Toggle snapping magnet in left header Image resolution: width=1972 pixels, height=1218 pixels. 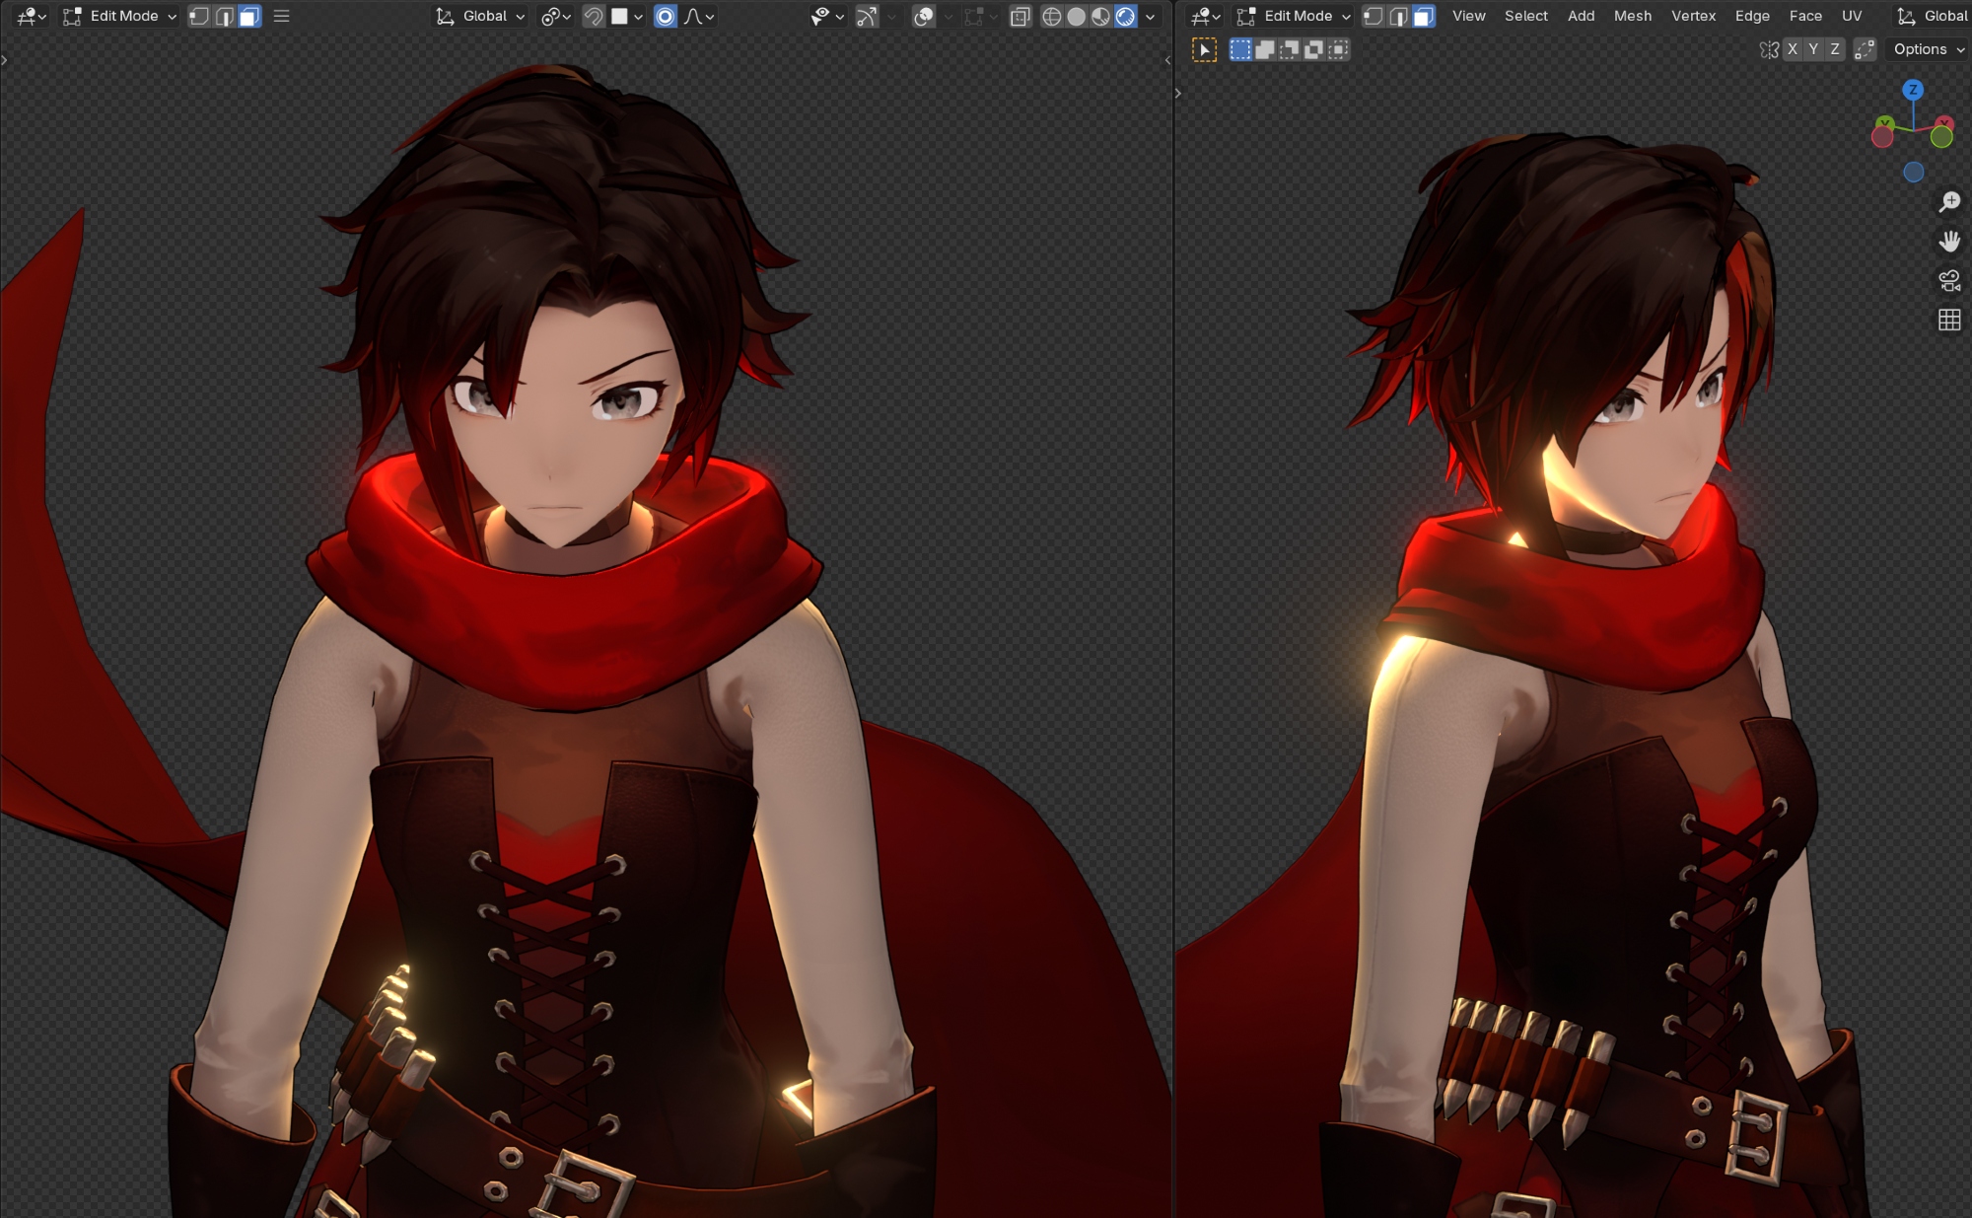tap(594, 16)
